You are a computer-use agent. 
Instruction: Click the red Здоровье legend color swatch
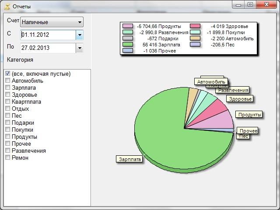pyautogui.click(x=195, y=26)
